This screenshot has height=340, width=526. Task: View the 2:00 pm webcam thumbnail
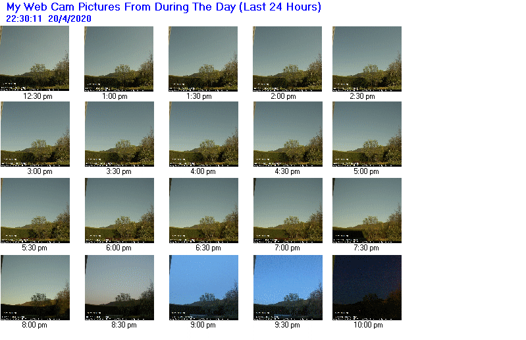click(x=287, y=58)
